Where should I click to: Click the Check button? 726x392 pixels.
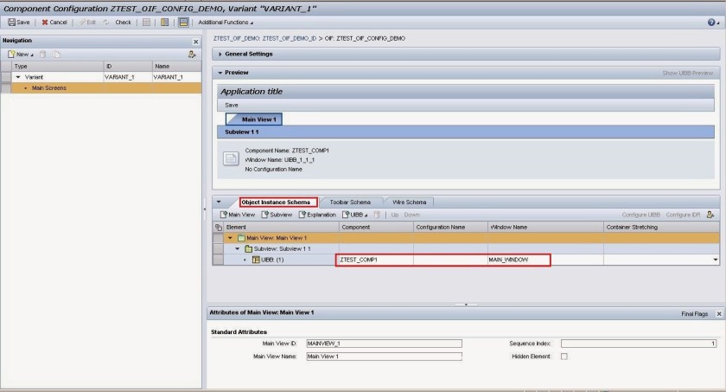click(x=118, y=22)
